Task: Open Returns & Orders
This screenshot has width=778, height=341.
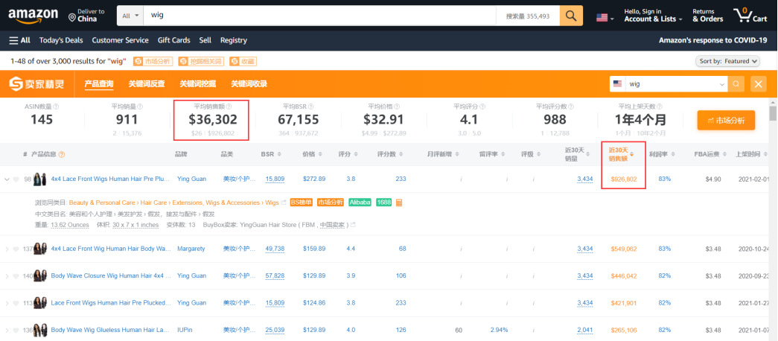Action: click(x=707, y=16)
